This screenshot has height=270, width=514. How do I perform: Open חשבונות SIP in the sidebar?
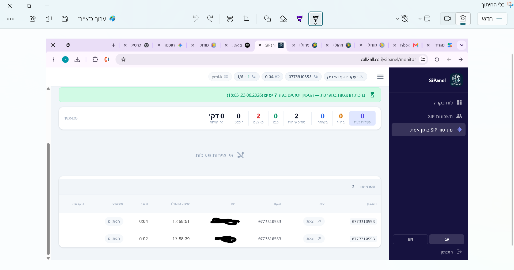(429, 116)
